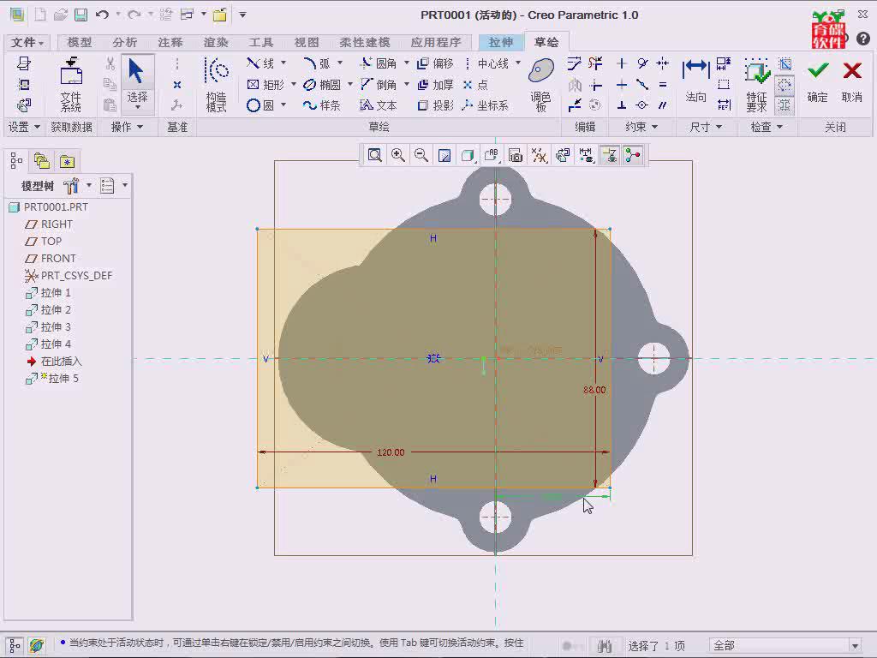Open the Operations (操作) group dropdown
The height and width of the screenshot is (658, 877).
(x=127, y=127)
